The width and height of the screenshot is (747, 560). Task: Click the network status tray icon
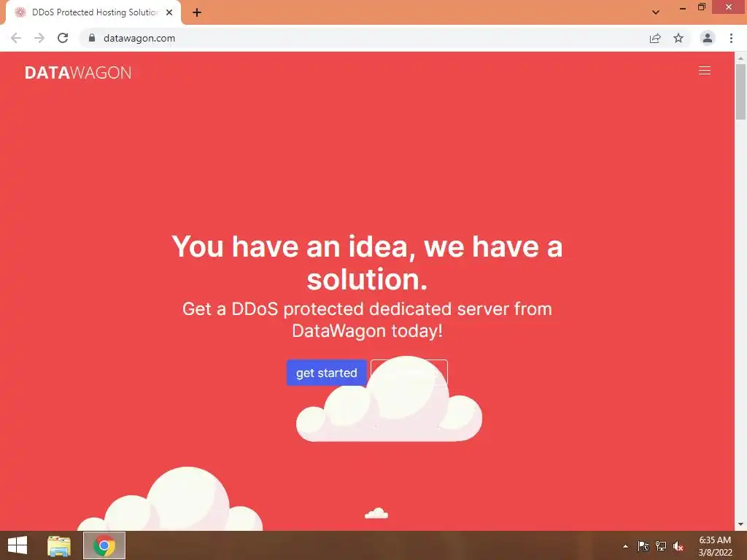pyautogui.click(x=661, y=546)
